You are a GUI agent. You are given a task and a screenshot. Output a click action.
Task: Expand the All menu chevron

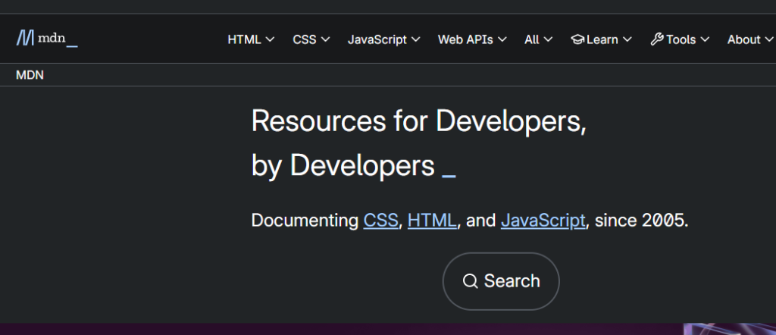547,39
